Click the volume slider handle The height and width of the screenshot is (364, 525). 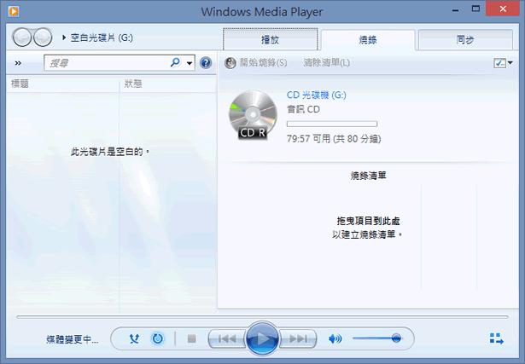click(x=396, y=338)
